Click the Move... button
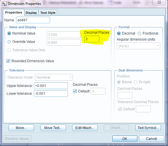The height and width of the screenshot is (146, 168). click(x=21, y=128)
